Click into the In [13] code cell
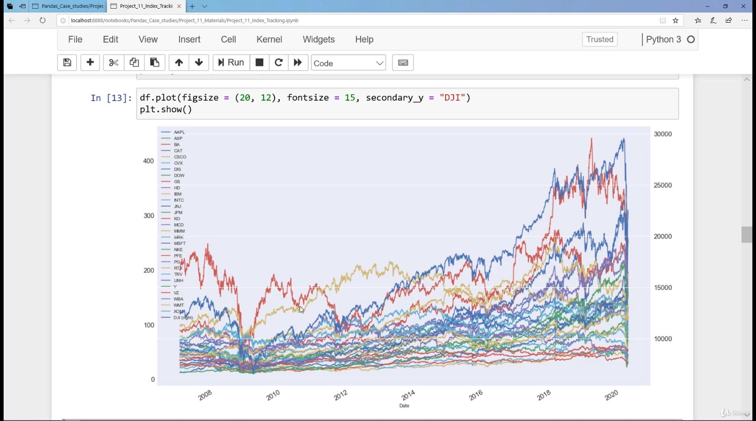The image size is (756, 421). [x=407, y=104]
